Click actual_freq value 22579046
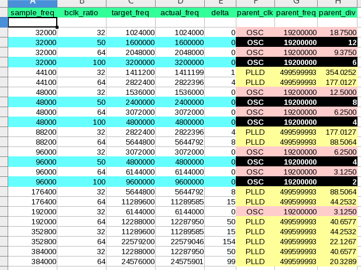This screenshot has width=361, height=270. click(x=180, y=241)
